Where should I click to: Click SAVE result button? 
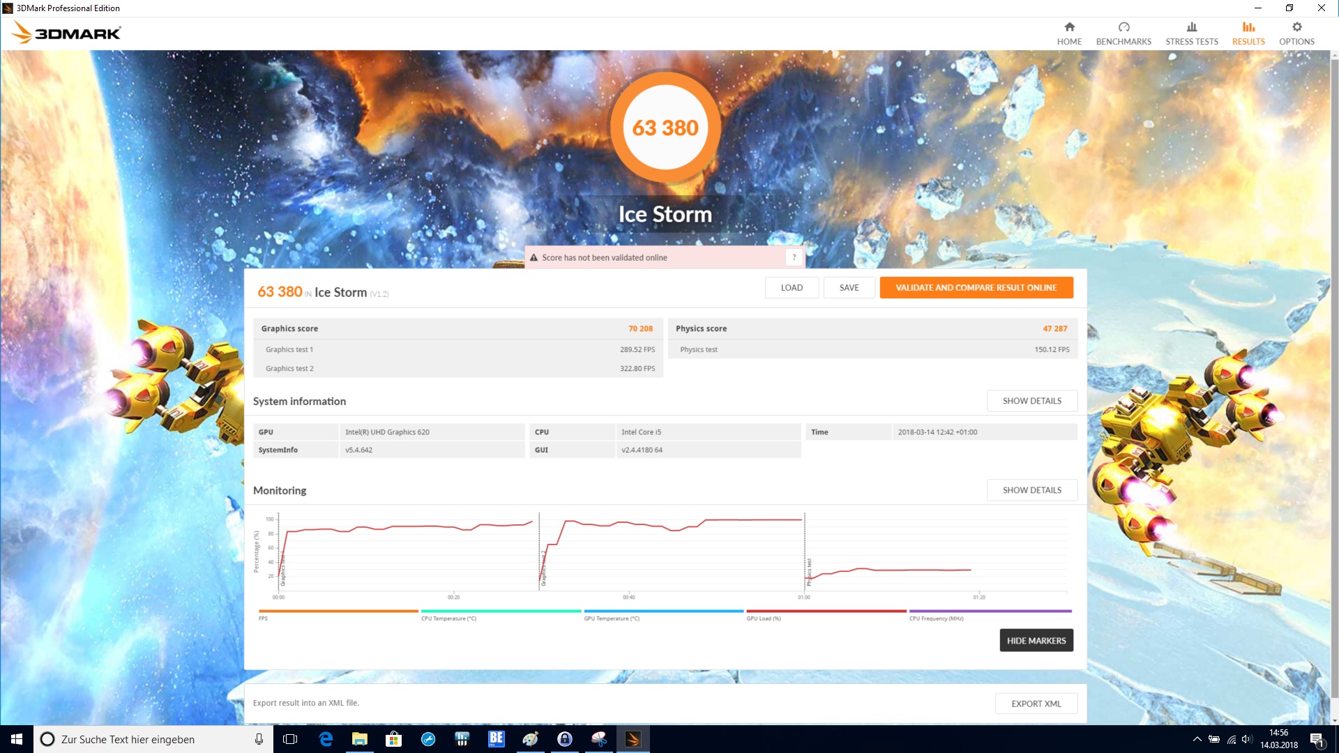click(x=849, y=287)
